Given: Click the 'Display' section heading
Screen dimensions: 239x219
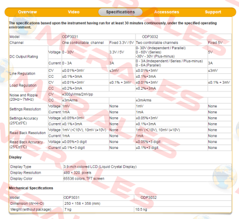Looking at the screenshot, I should pos(15,157).
